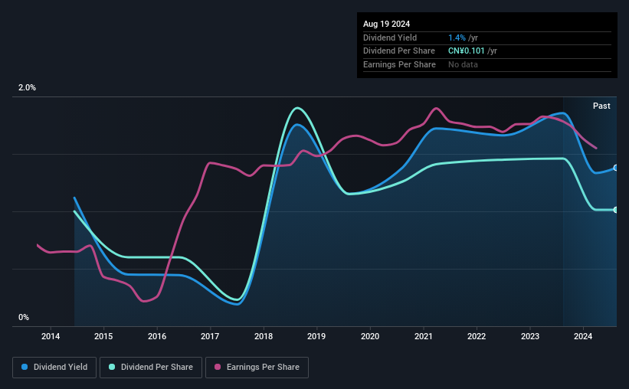Toggle the Earnings Per Share legend button
This screenshot has width=629, height=389.
[257, 368]
